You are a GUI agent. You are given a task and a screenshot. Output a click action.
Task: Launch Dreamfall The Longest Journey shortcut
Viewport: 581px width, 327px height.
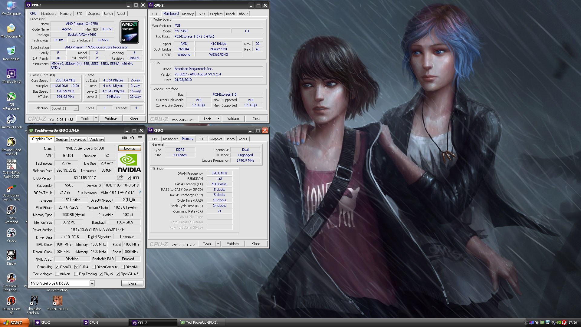11,282
